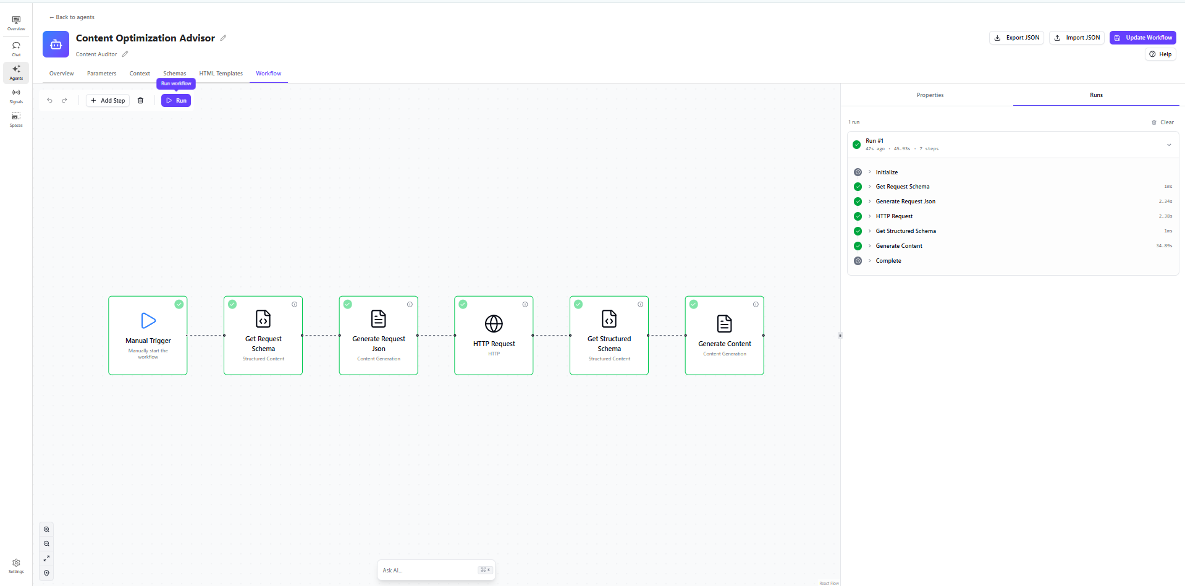Open the Signals sidebar icon

pyautogui.click(x=16, y=96)
